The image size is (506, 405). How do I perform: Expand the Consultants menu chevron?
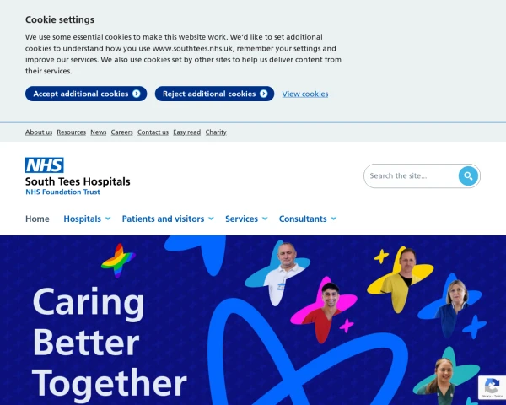tap(334, 219)
